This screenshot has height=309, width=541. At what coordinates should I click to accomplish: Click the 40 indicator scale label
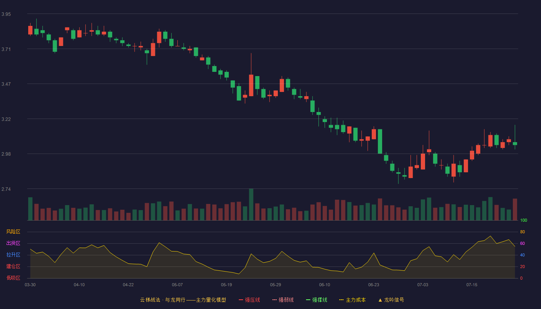[x=522, y=255]
